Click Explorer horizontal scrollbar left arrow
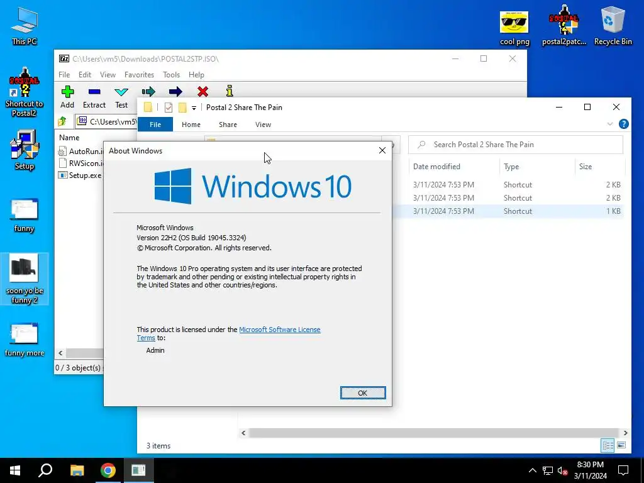 point(243,433)
